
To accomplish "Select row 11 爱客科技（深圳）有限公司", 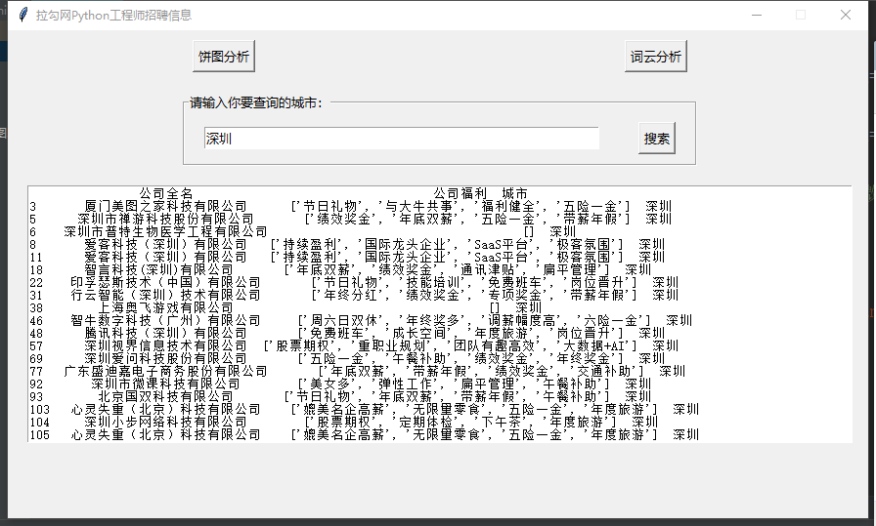I will (x=347, y=257).
